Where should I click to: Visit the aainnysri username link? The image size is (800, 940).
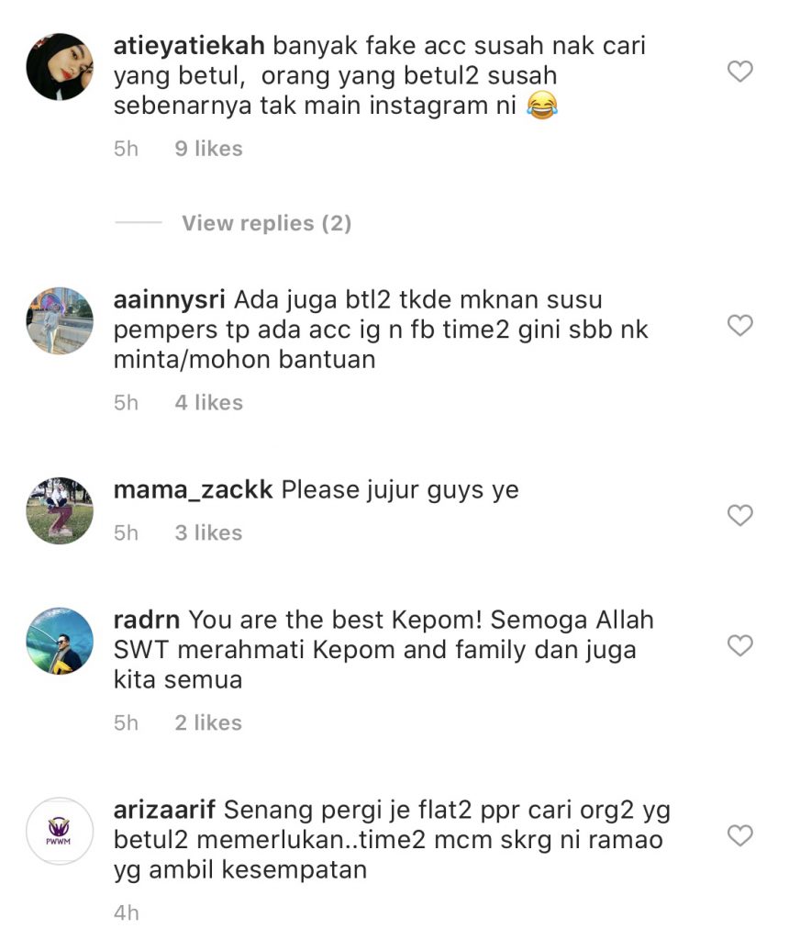(x=169, y=300)
